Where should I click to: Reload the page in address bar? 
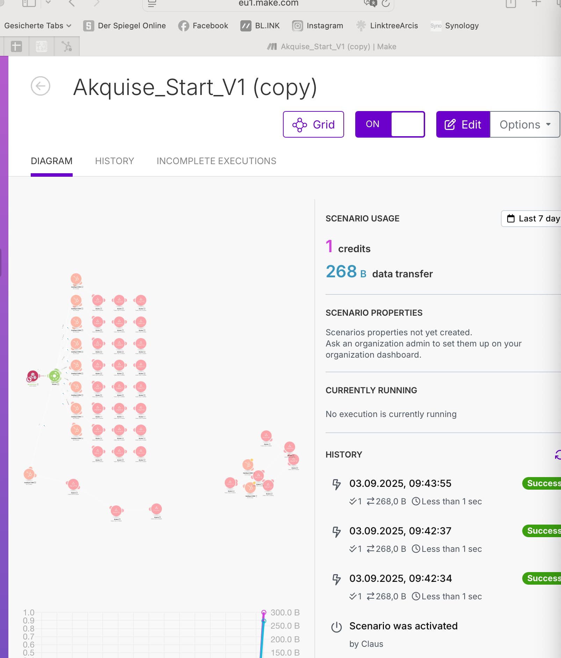tap(386, 3)
